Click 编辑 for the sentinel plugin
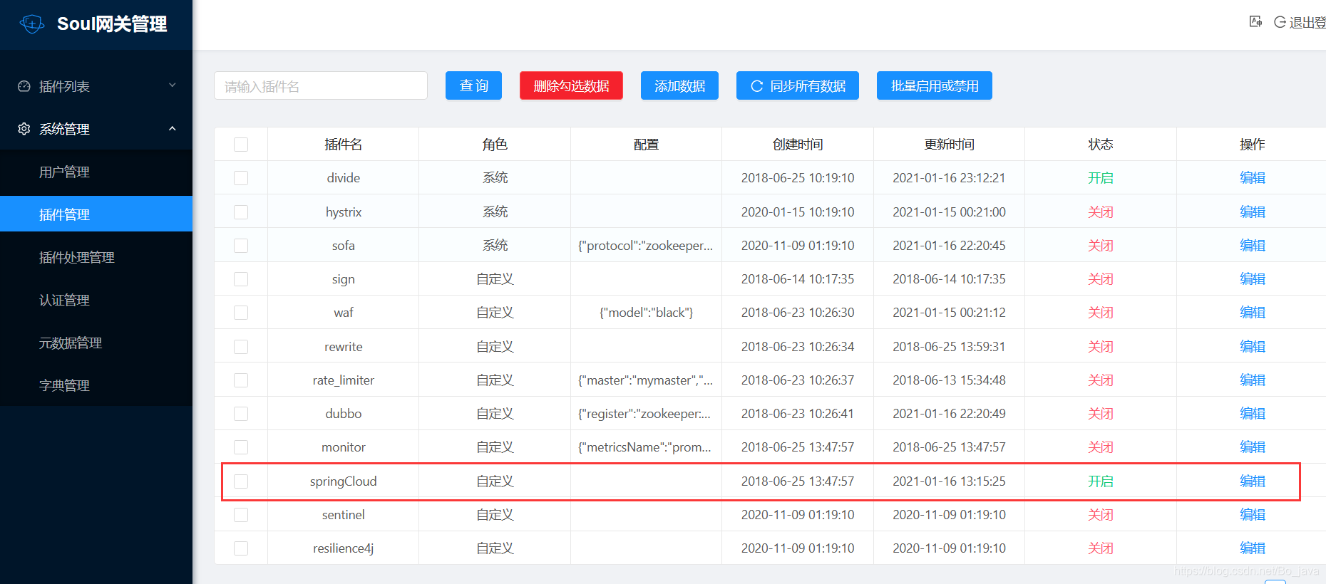Viewport: 1326px width, 584px height. click(x=1253, y=515)
